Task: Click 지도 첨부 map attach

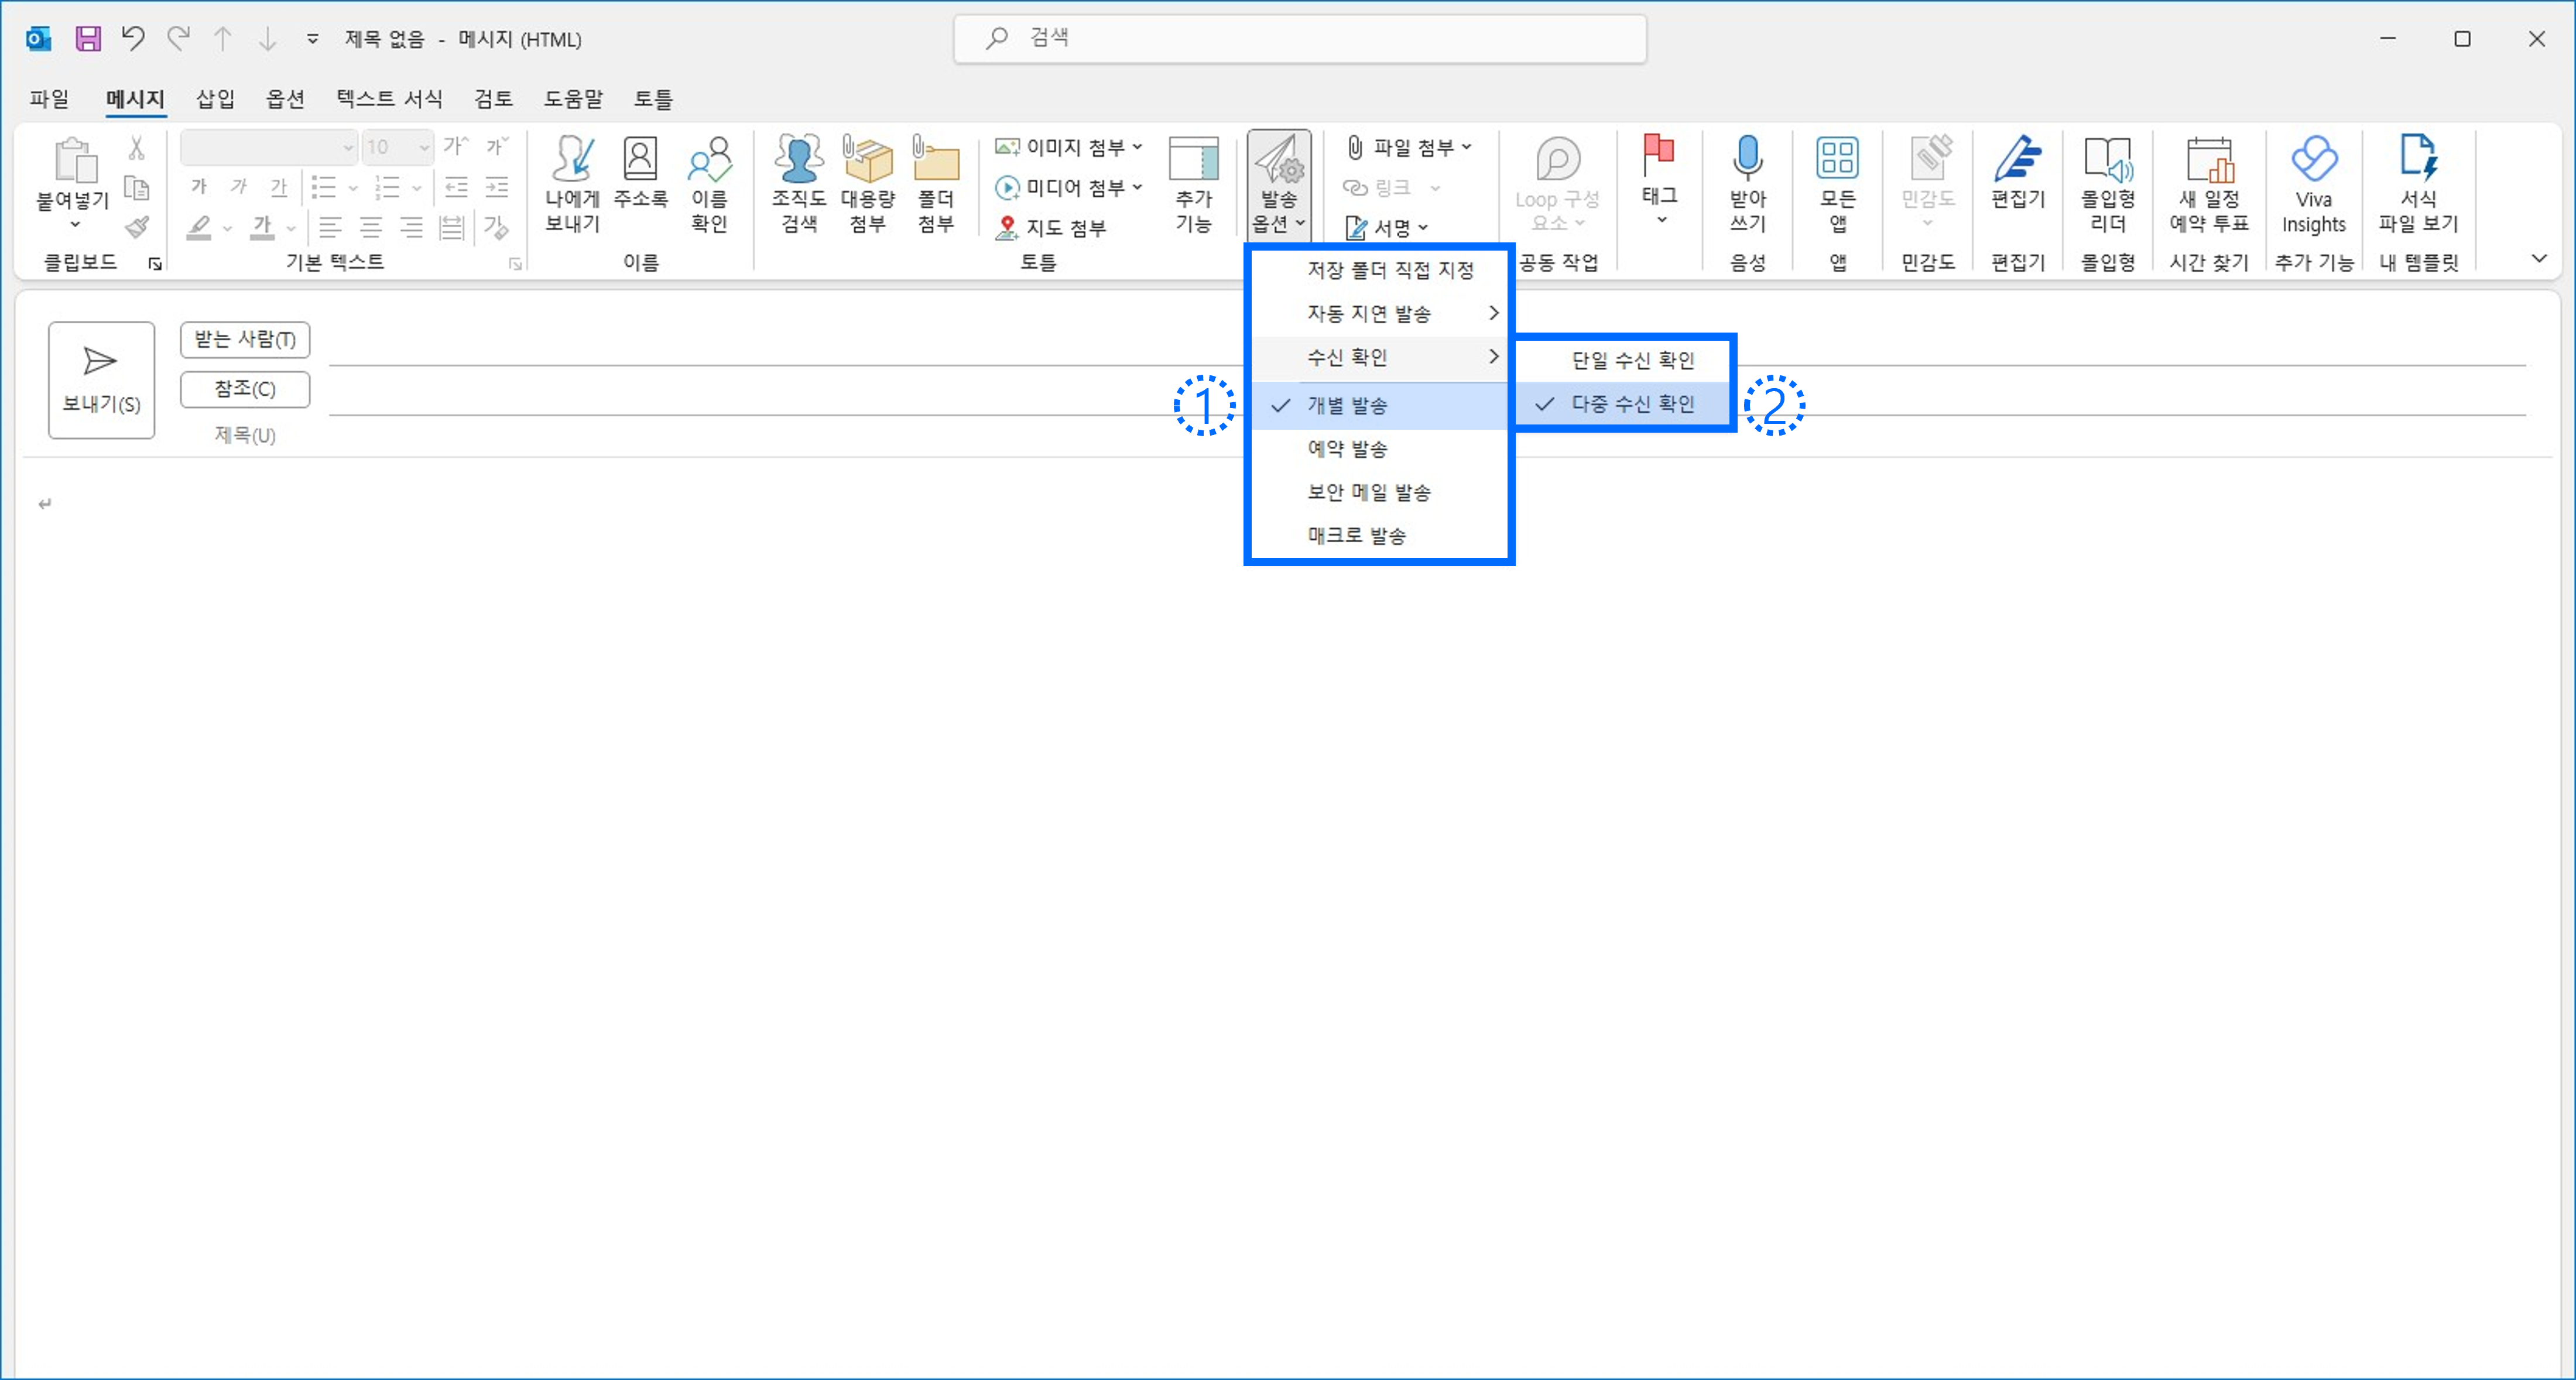Action: pos(1051,228)
